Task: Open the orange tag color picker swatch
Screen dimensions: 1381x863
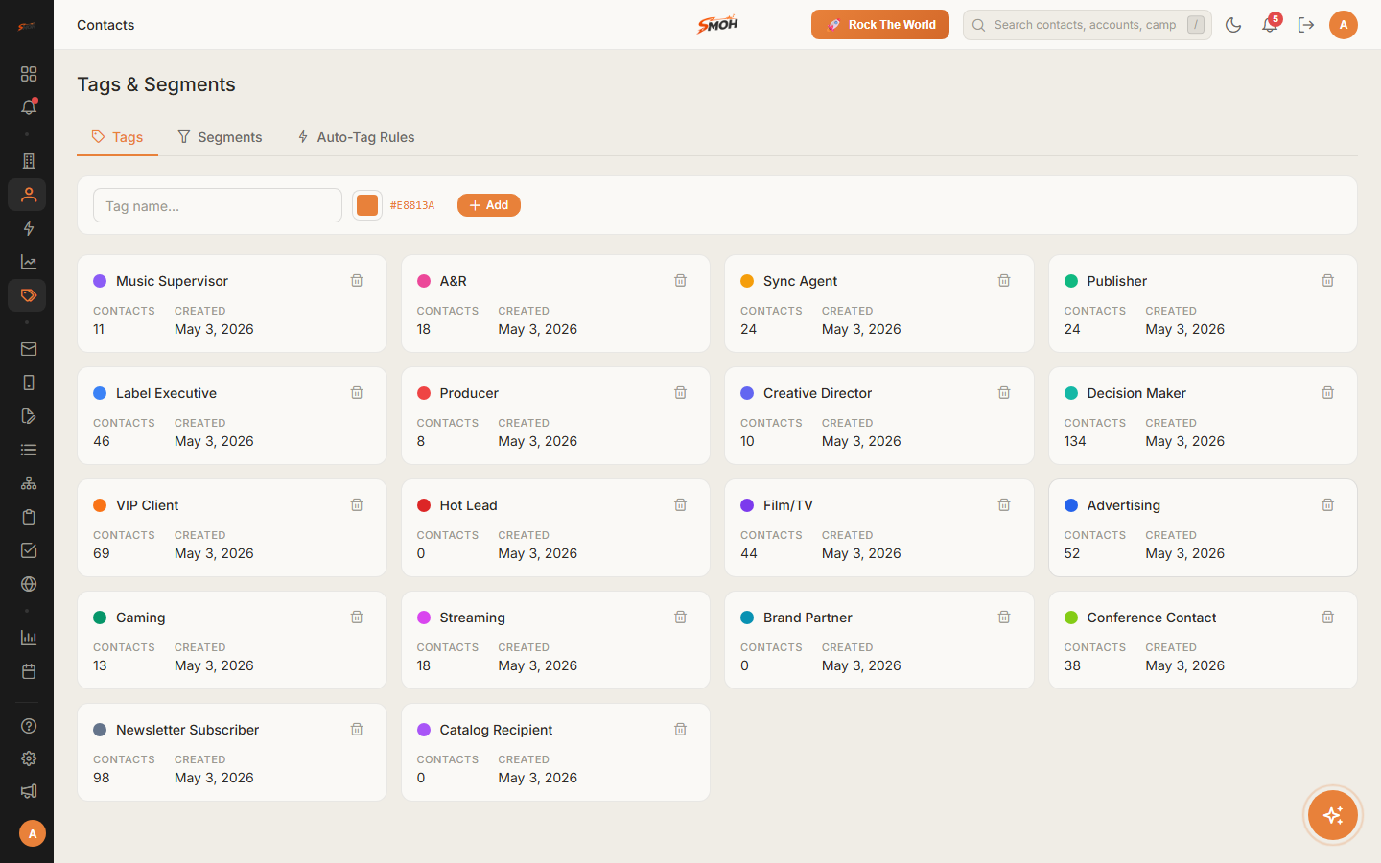Action: (x=367, y=205)
